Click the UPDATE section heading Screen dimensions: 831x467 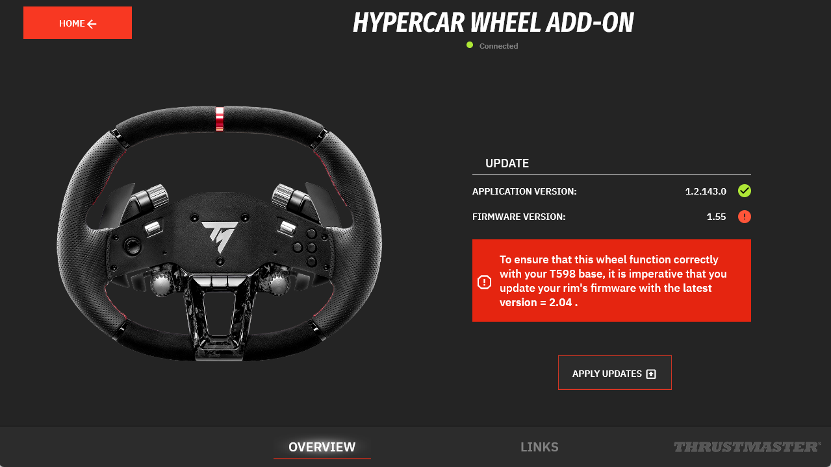coord(507,163)
